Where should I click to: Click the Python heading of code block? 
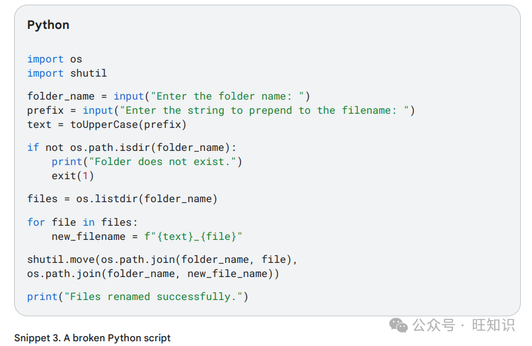pyautogui.click(x=48, y=25)
